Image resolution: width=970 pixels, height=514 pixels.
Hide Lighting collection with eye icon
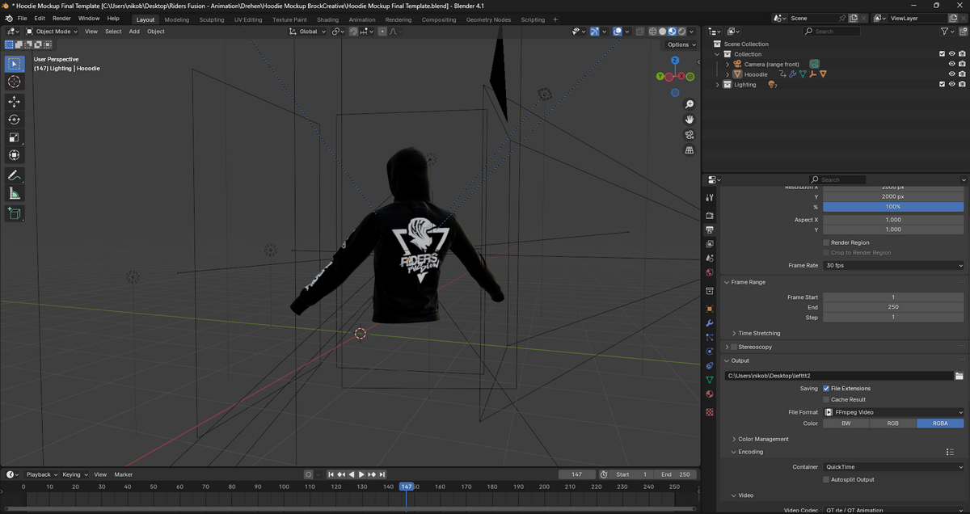(x=951, y=84)
